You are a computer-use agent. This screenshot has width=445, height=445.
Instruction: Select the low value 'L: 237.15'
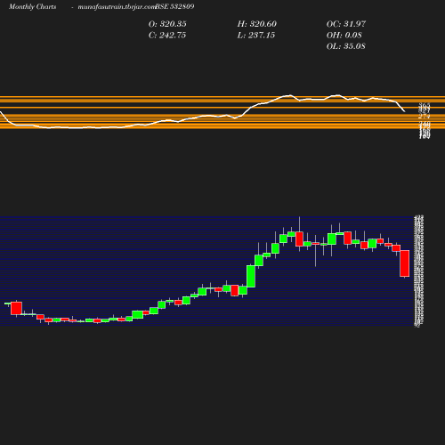[256, 35]
